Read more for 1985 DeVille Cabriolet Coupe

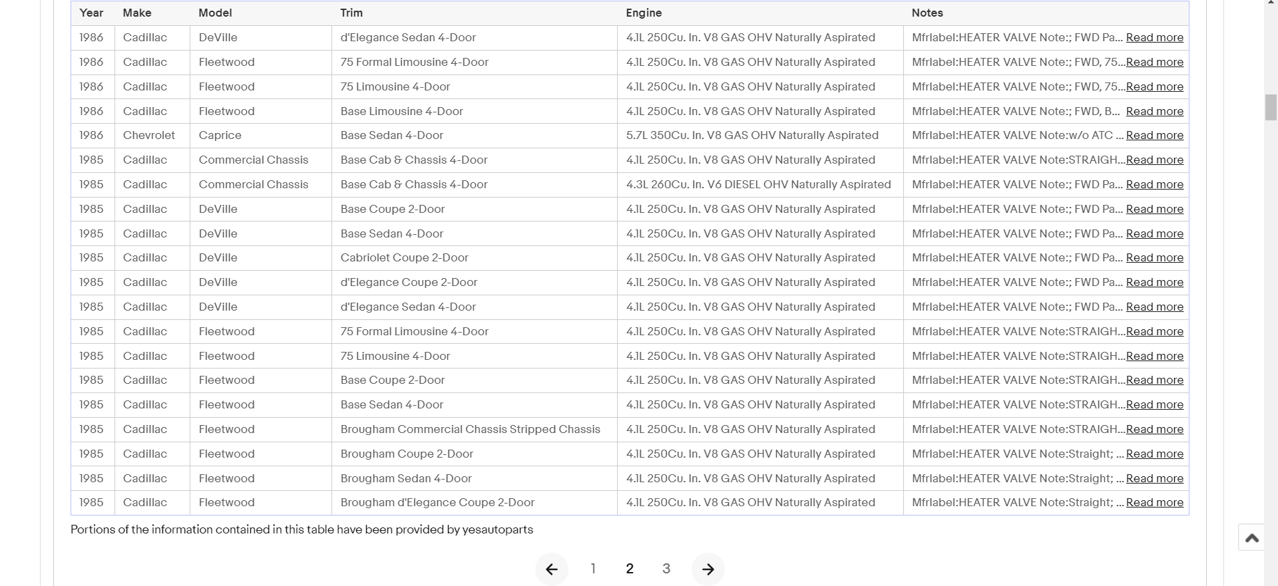[1155, 258]
